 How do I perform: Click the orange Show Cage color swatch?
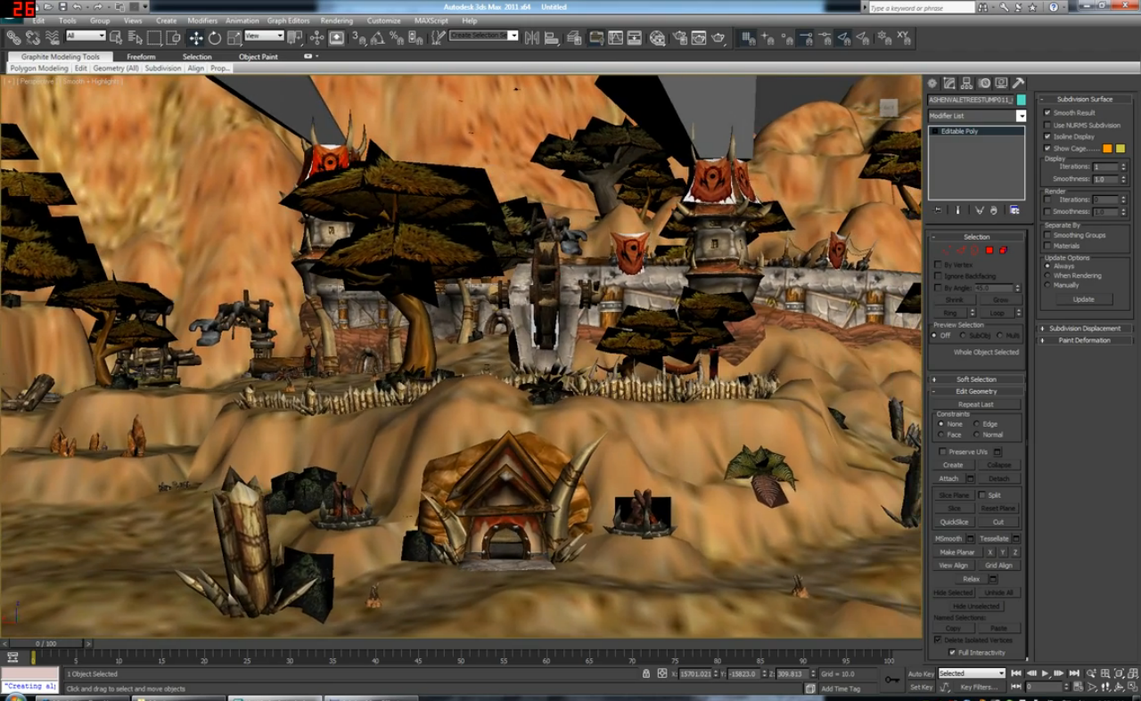(1107, 149)
